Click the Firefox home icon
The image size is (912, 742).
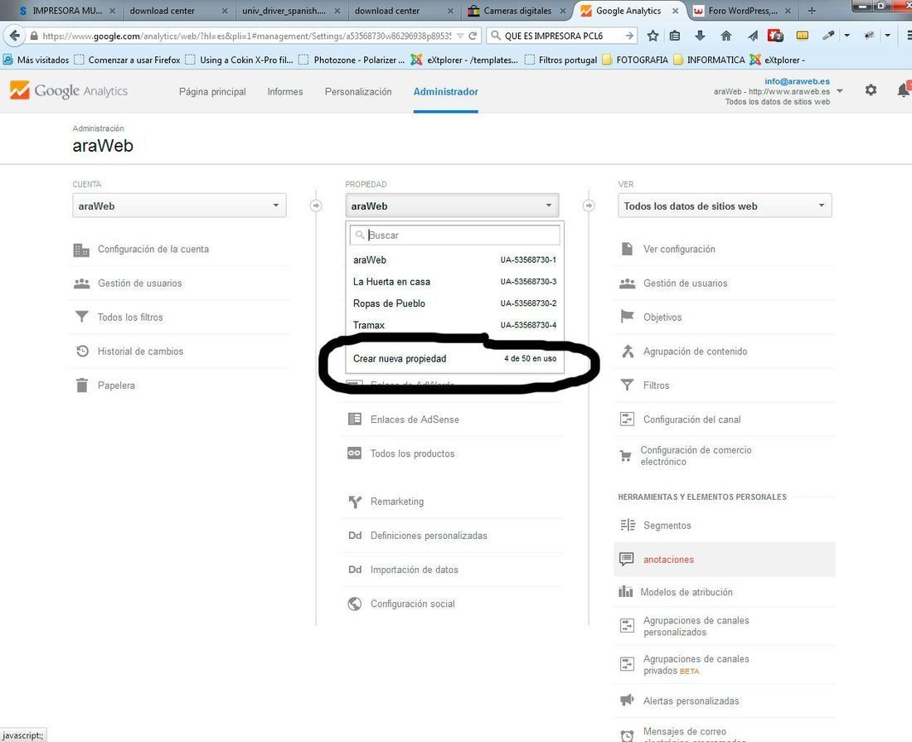tap(726, 36)
